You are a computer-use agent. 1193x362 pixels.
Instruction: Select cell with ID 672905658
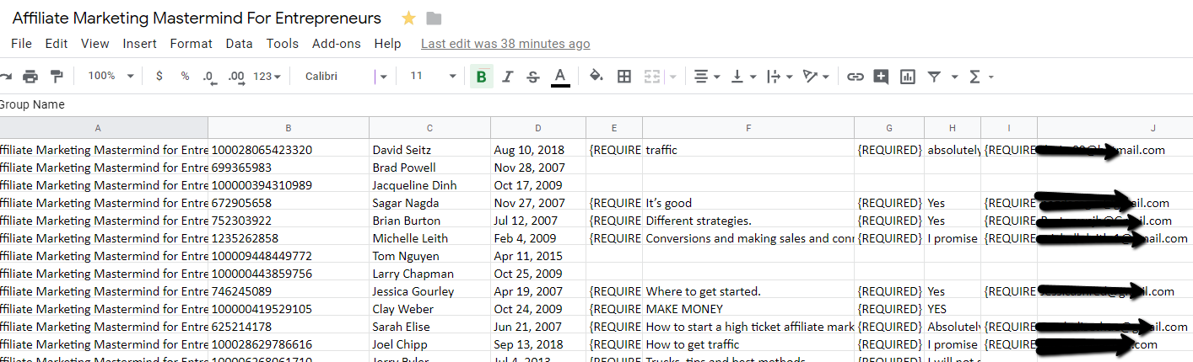tap(289, 203)
